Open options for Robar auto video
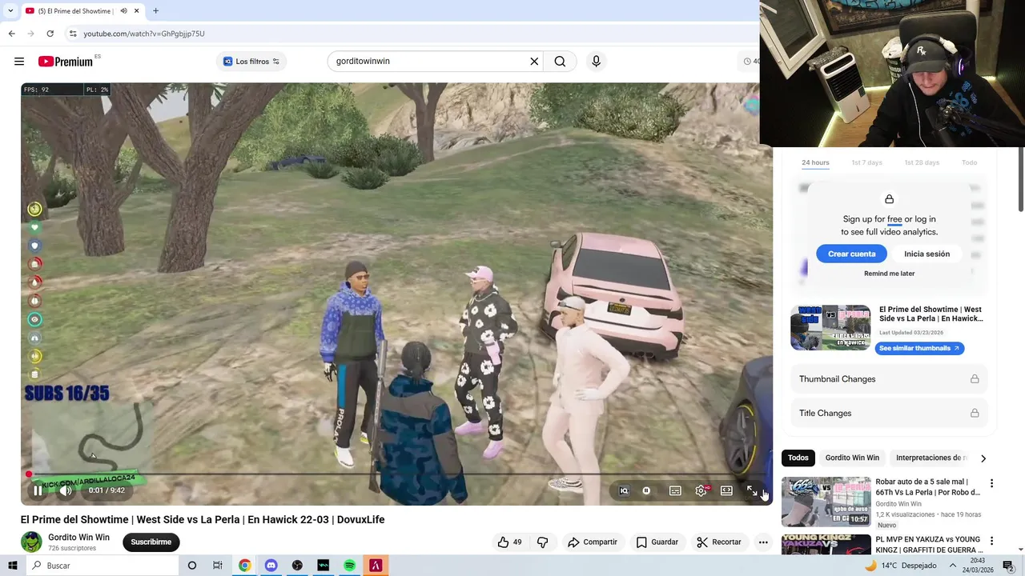The width and height of the screenshot is (1025, 576). point(991,483)
